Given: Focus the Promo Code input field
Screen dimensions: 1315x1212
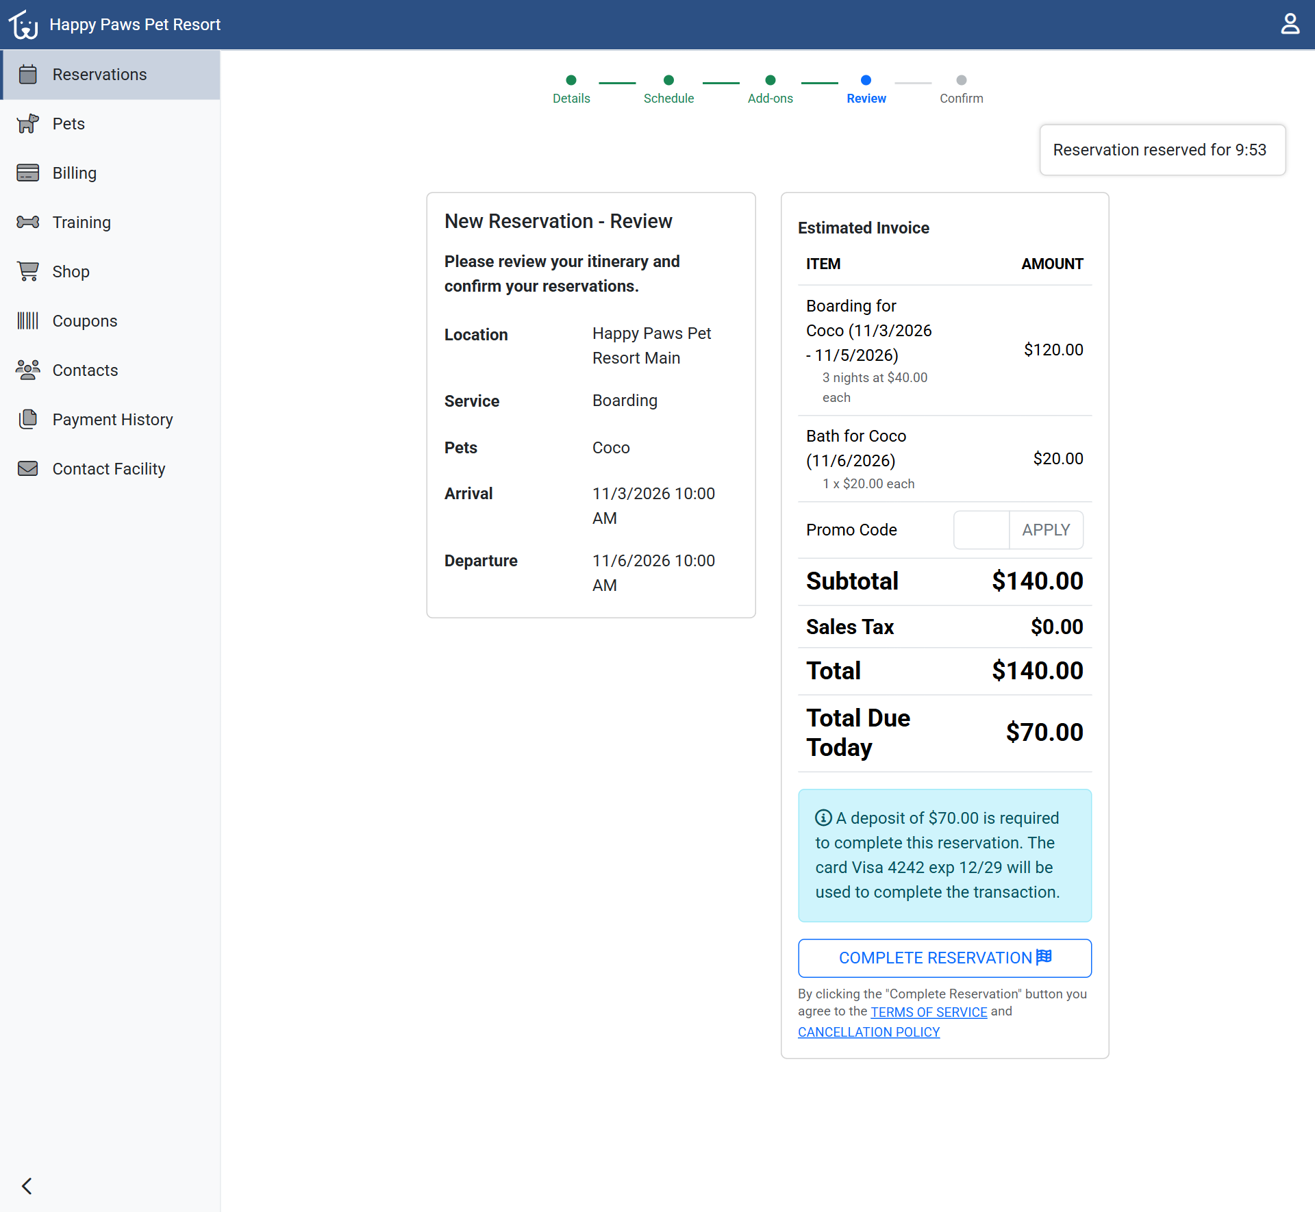Looking at the screenshot, I should tap(981, 530).
